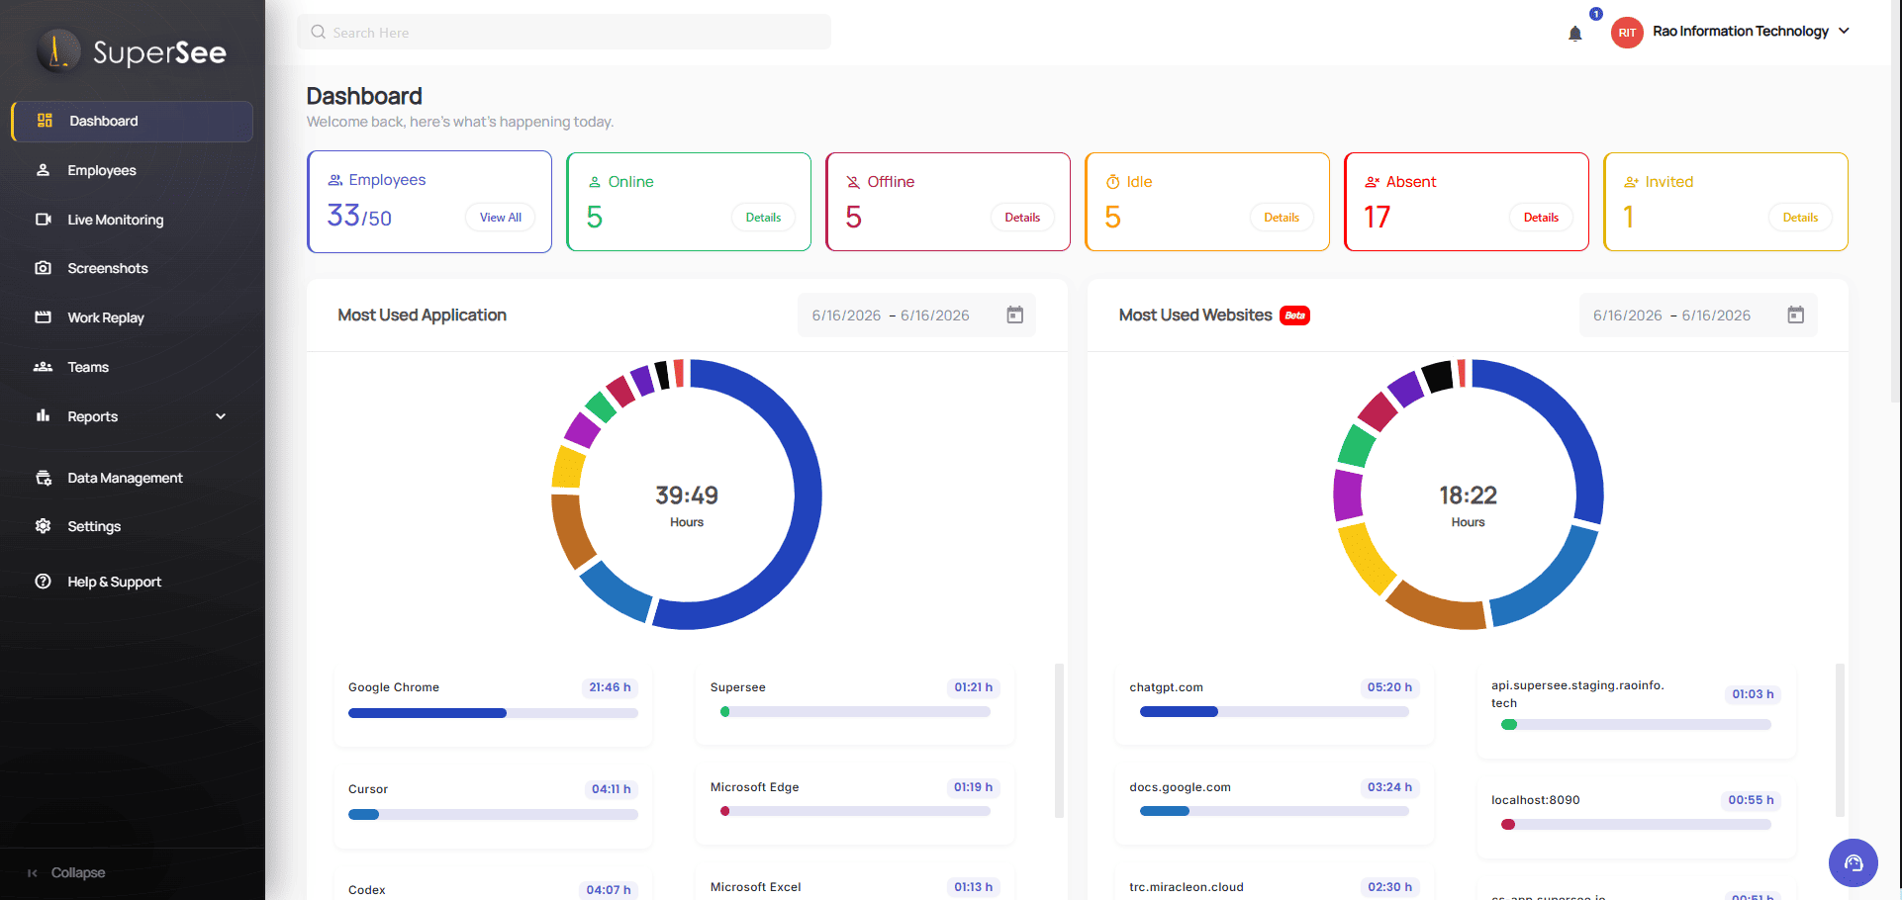Click View All on Employees card
Image resolution: width=1902 pixels, height=900 pixels.
coord(501,218)
